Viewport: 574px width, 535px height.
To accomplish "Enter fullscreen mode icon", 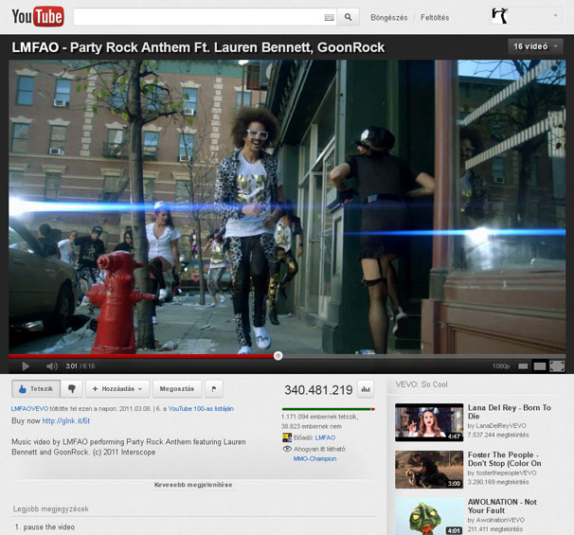I will 557,366.
